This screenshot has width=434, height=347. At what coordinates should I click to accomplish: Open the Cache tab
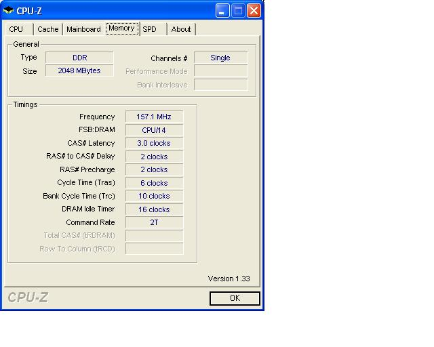pyautogui.click(x=48, y=29)
